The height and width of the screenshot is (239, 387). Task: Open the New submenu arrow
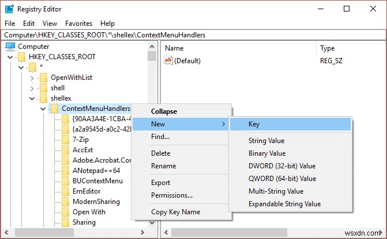[223, 124]
